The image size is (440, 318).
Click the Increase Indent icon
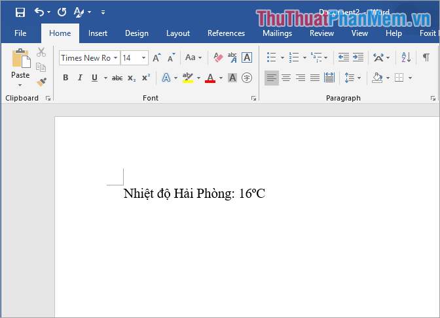tap(358, 57)
